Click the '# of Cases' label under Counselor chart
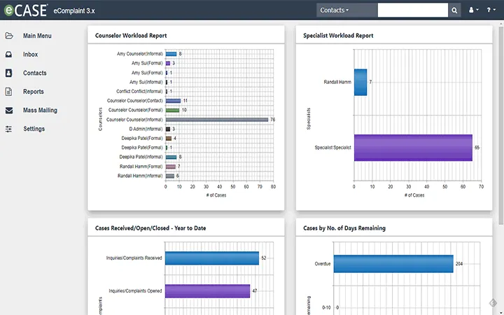Viewport: 504px width, 315px height. [216, 195]
